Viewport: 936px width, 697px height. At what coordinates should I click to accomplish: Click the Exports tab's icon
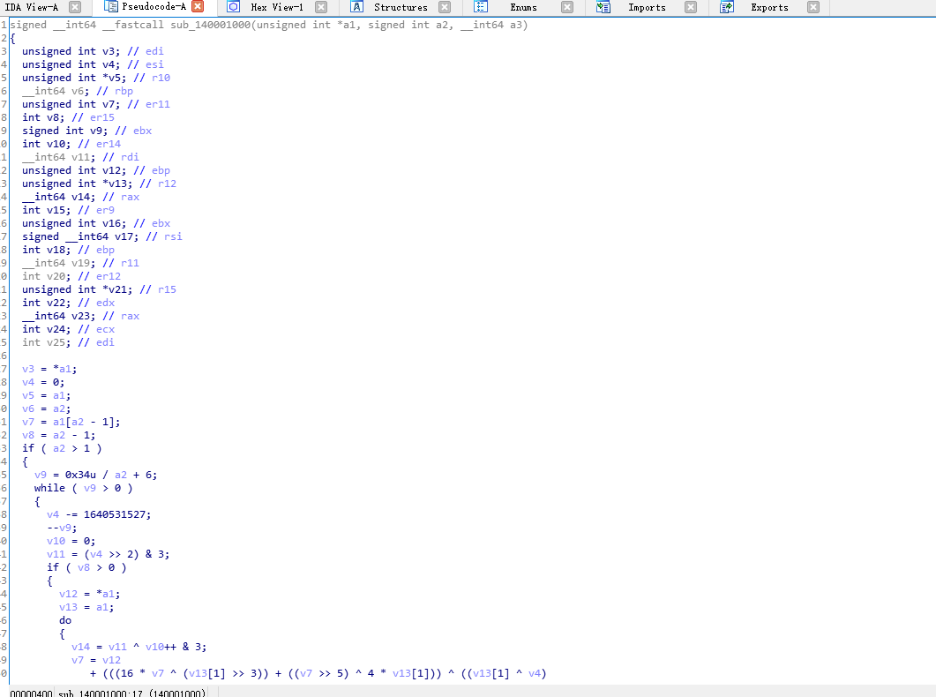(727, 7)
